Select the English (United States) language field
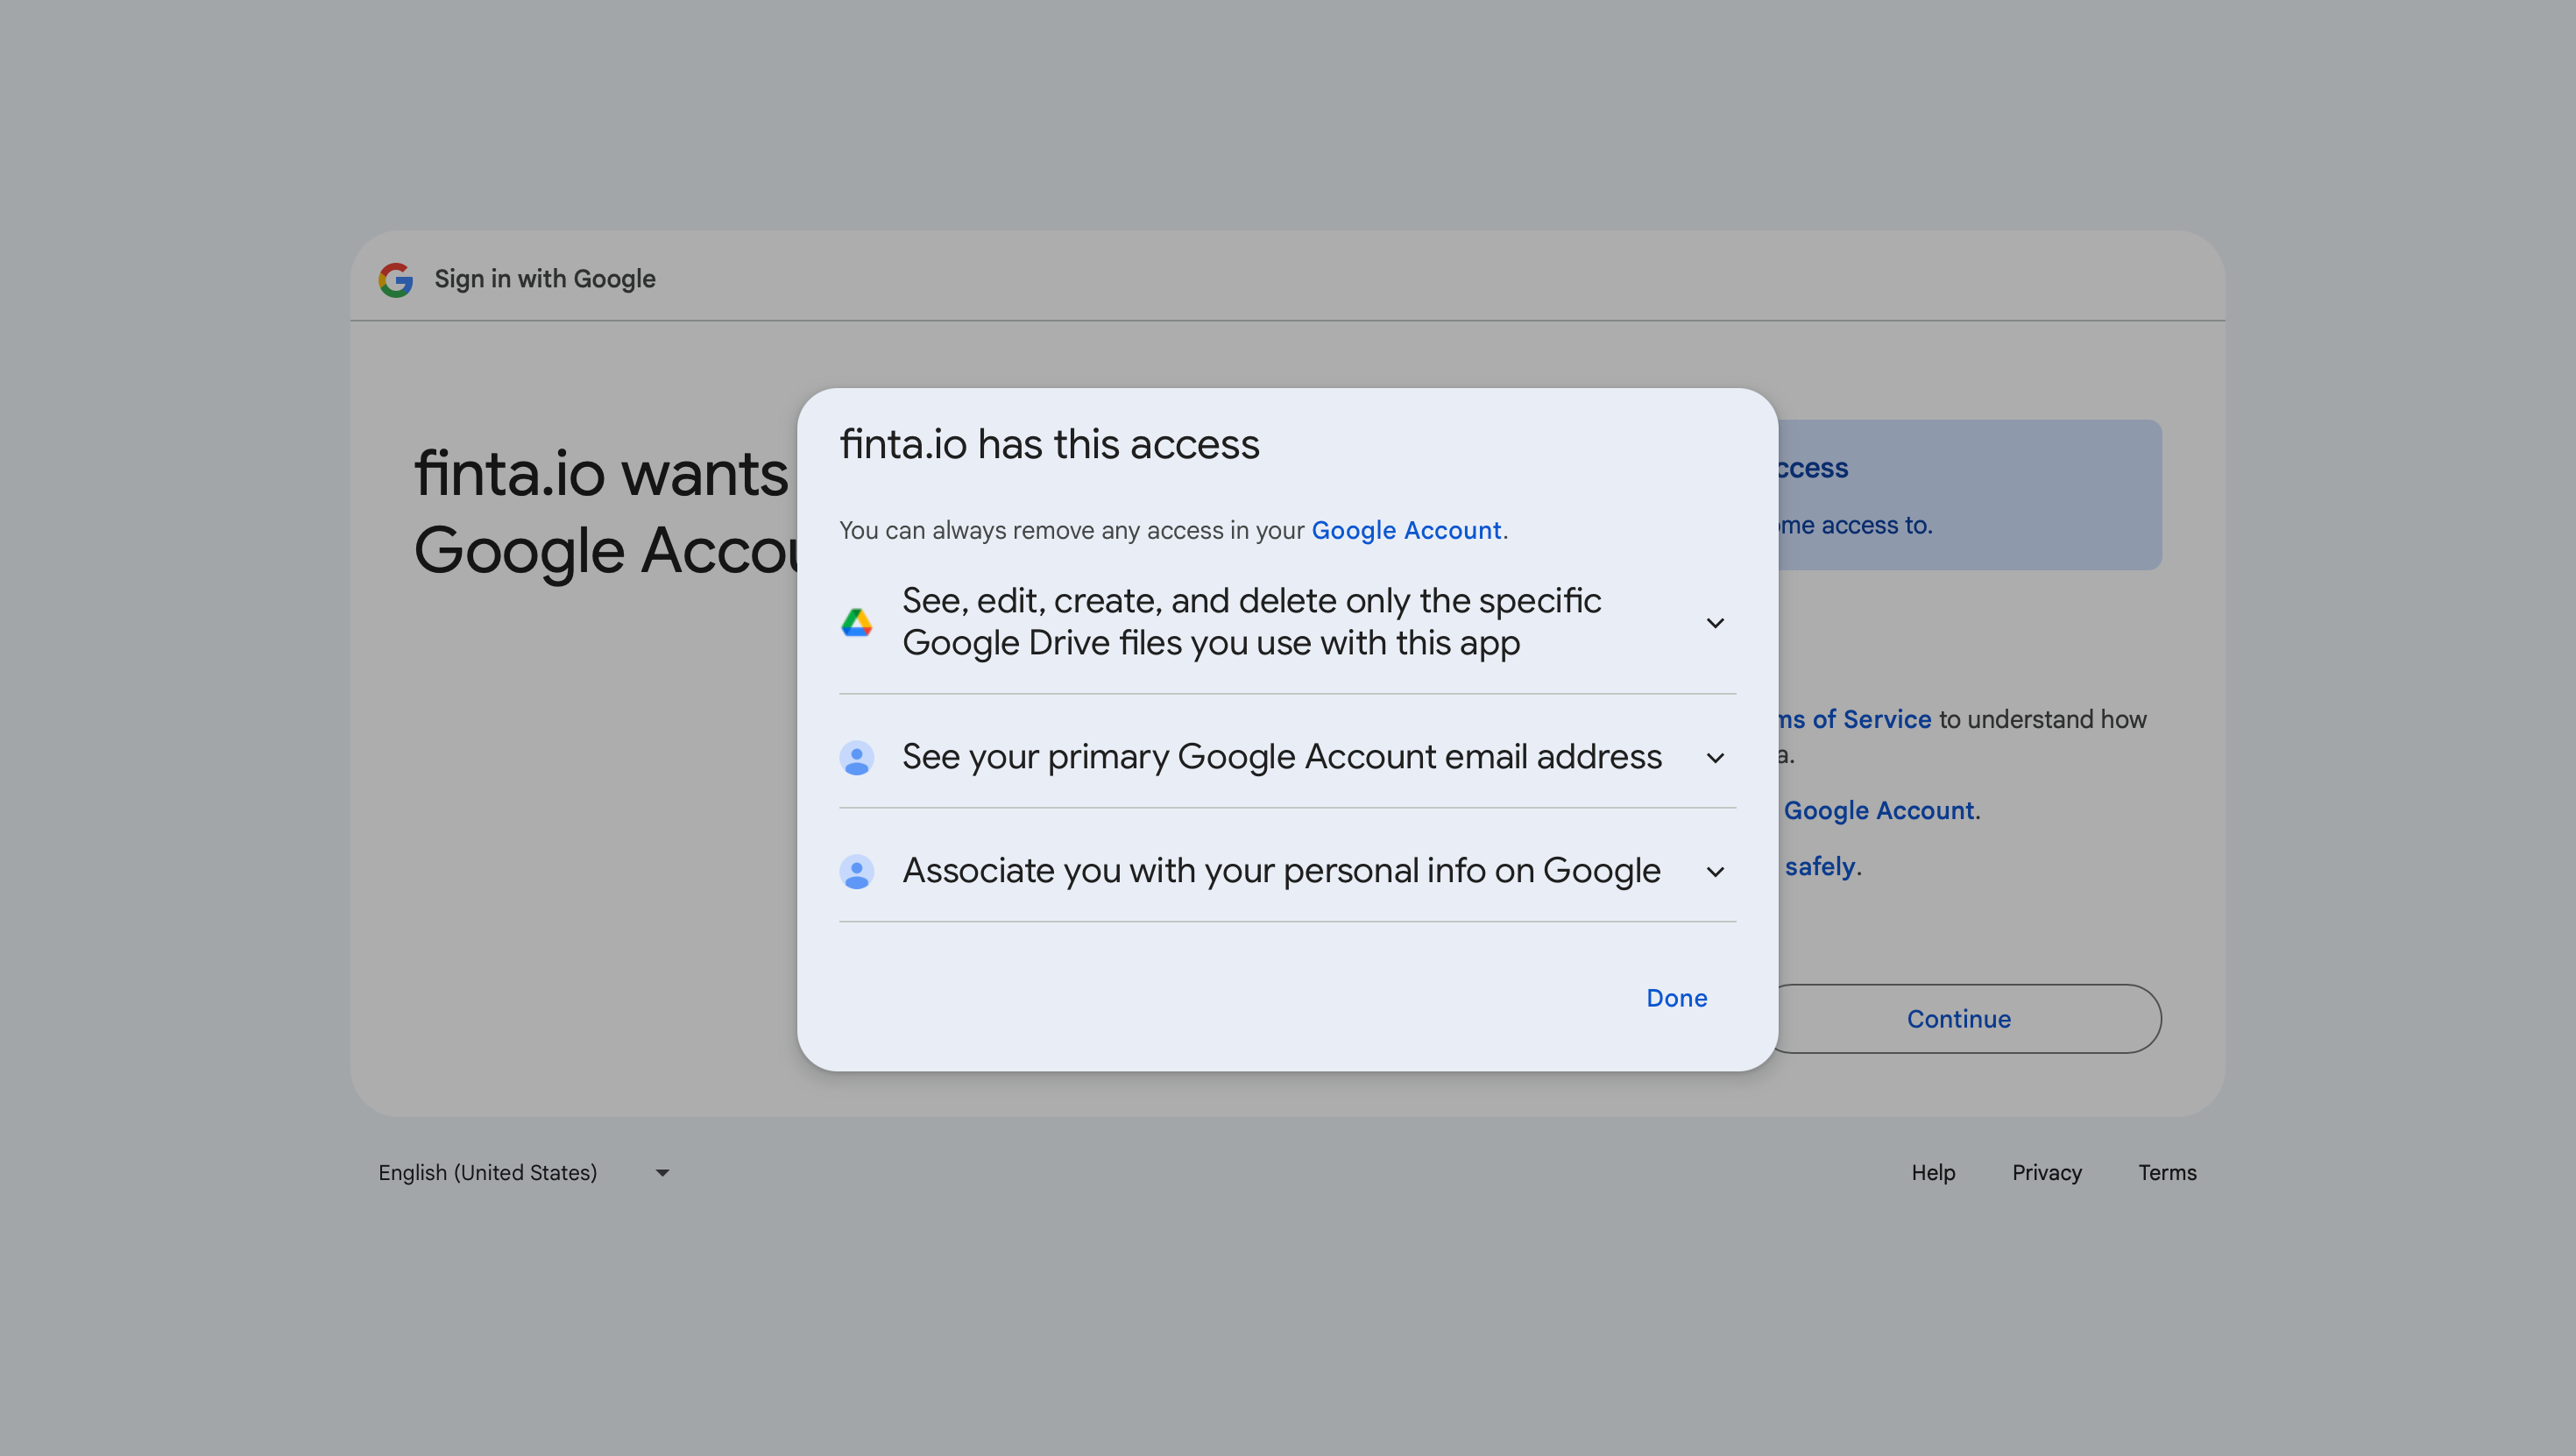The height and width of the screenshot is (1456, 2576). tap(488, 1172)
